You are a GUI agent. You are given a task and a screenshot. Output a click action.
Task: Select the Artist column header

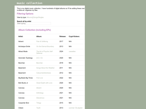pos(21,37)
